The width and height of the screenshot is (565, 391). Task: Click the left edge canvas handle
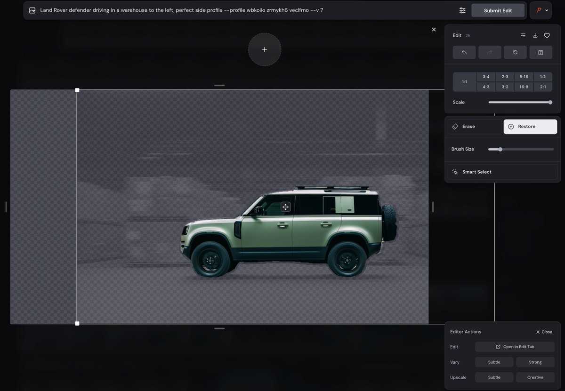tap(6, 207)
